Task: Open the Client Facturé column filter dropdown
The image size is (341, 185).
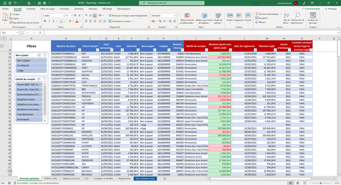Action: (x=98, y=50)
